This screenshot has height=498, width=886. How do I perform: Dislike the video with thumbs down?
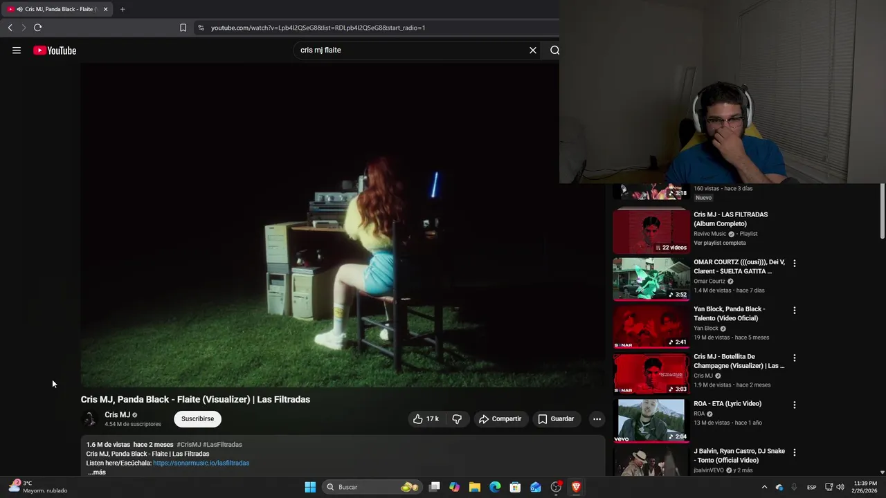[x=457, y=419]
